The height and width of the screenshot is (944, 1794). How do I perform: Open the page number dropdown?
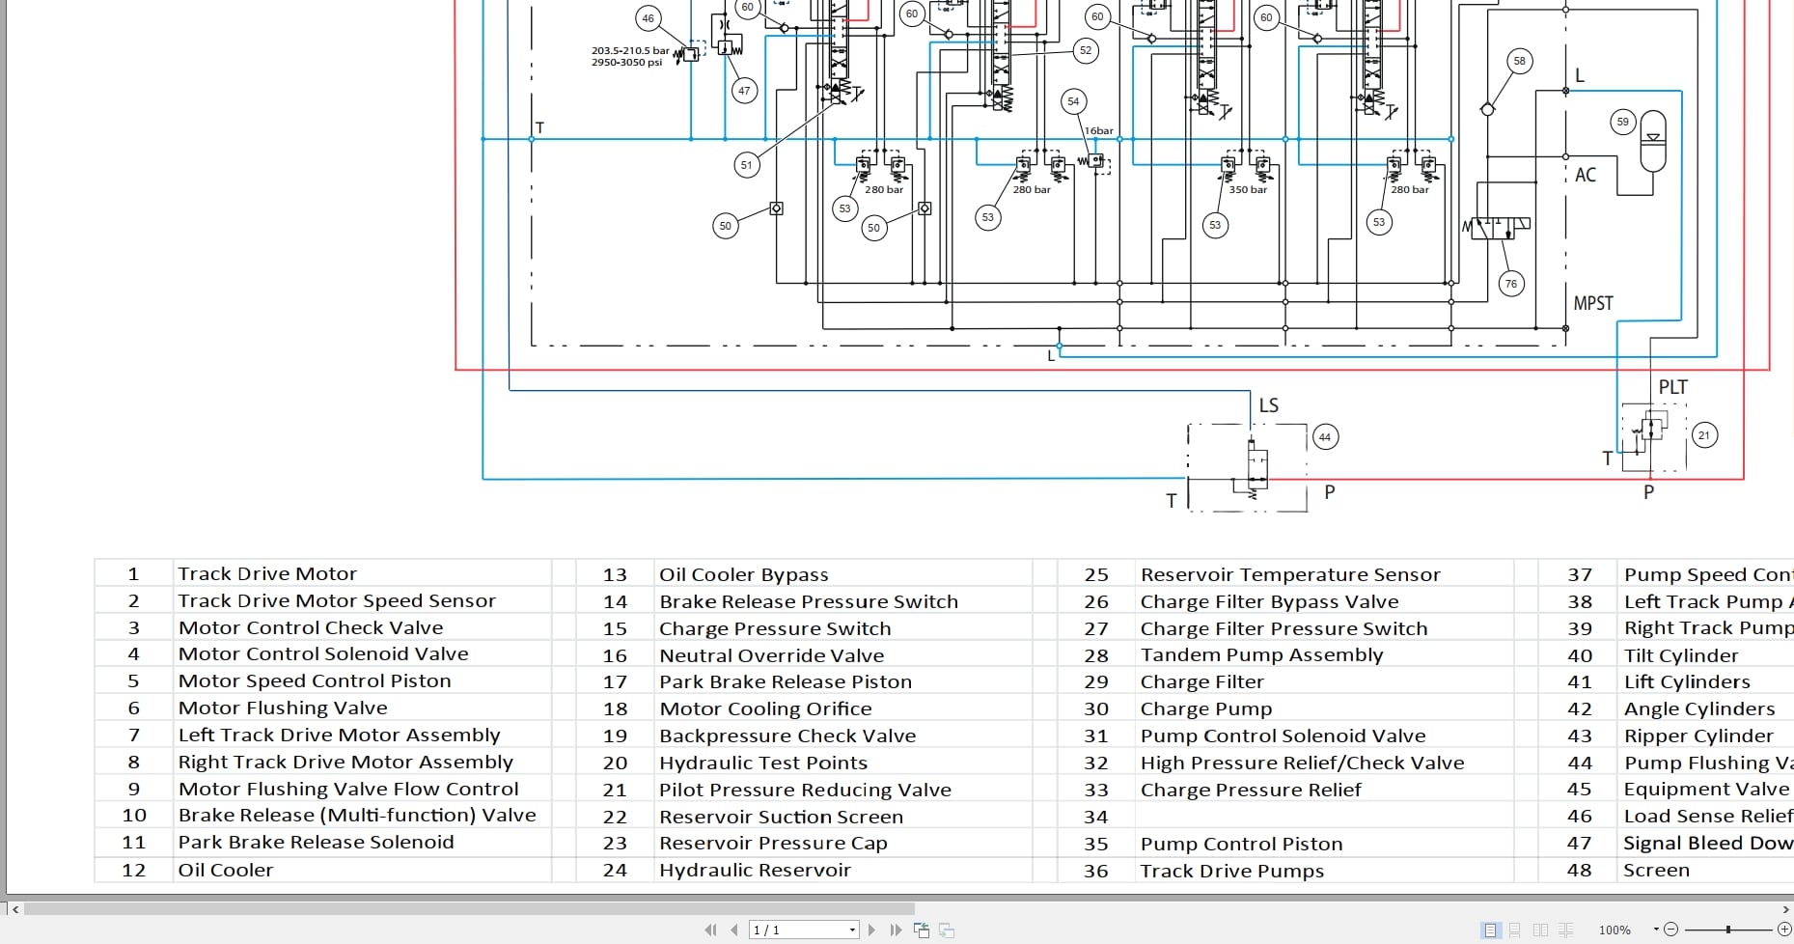852,930
